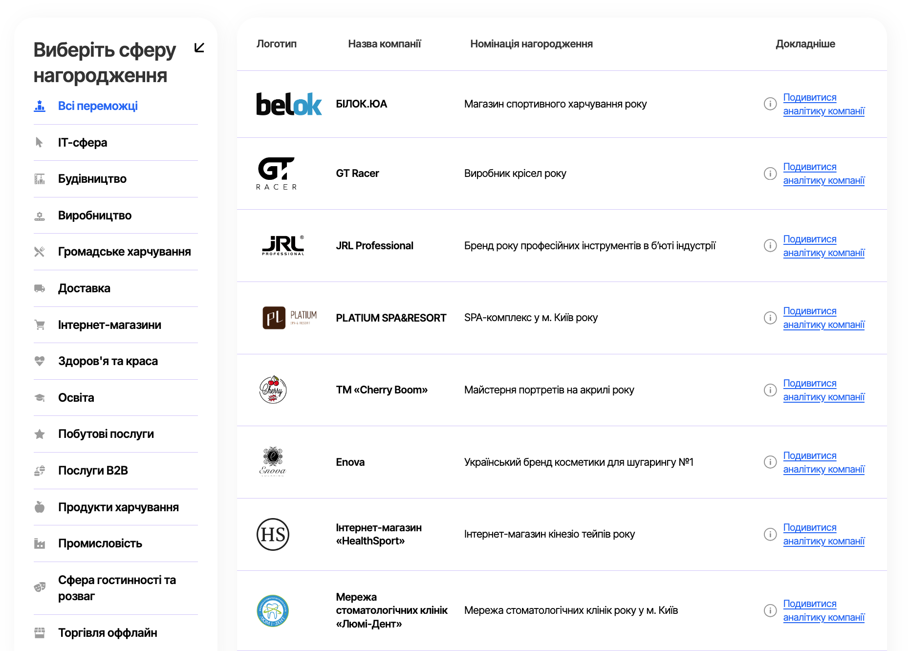This screenshot has width=910, height=651.
Task: Click the belok company logo
Action: pyautogui.click(x=289, y=104)
